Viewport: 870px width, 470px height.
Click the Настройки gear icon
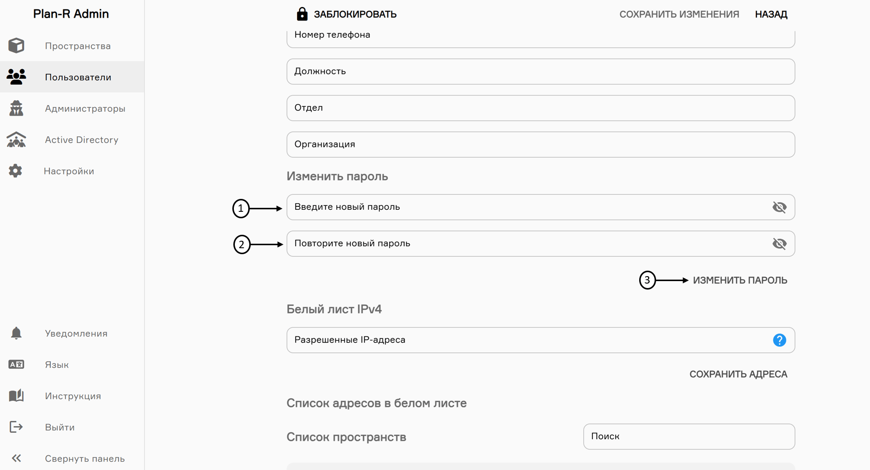tap(15, 171)
